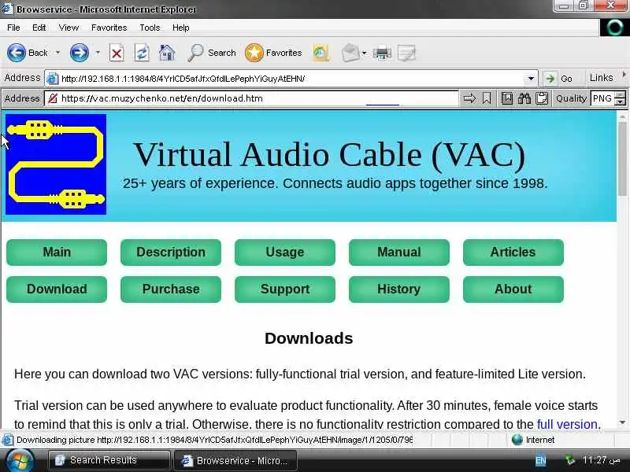
Task: Click the VAC cable logo image
Action: point(56,164)
